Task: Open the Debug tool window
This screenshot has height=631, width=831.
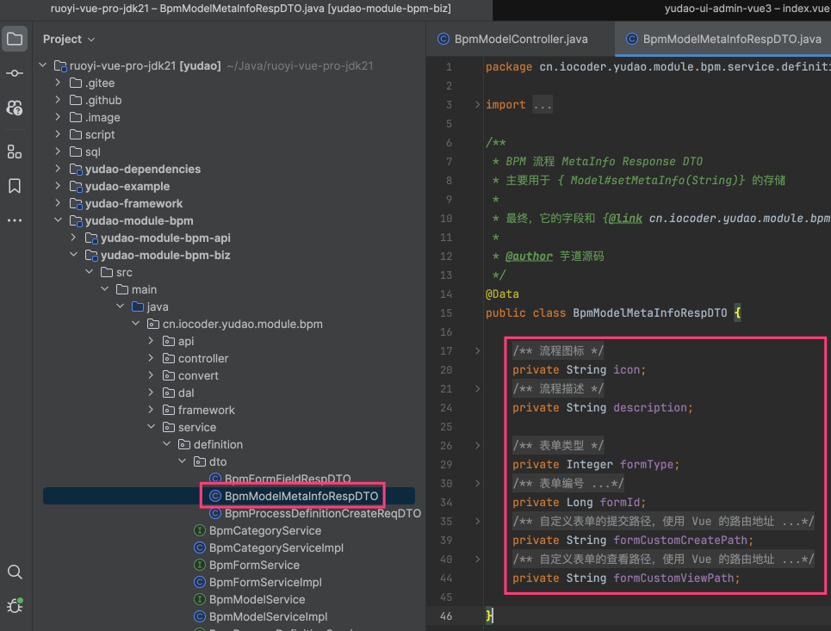Action: tap(15, 604)
